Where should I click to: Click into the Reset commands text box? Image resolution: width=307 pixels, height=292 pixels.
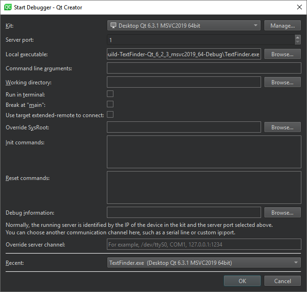(204, 187)
